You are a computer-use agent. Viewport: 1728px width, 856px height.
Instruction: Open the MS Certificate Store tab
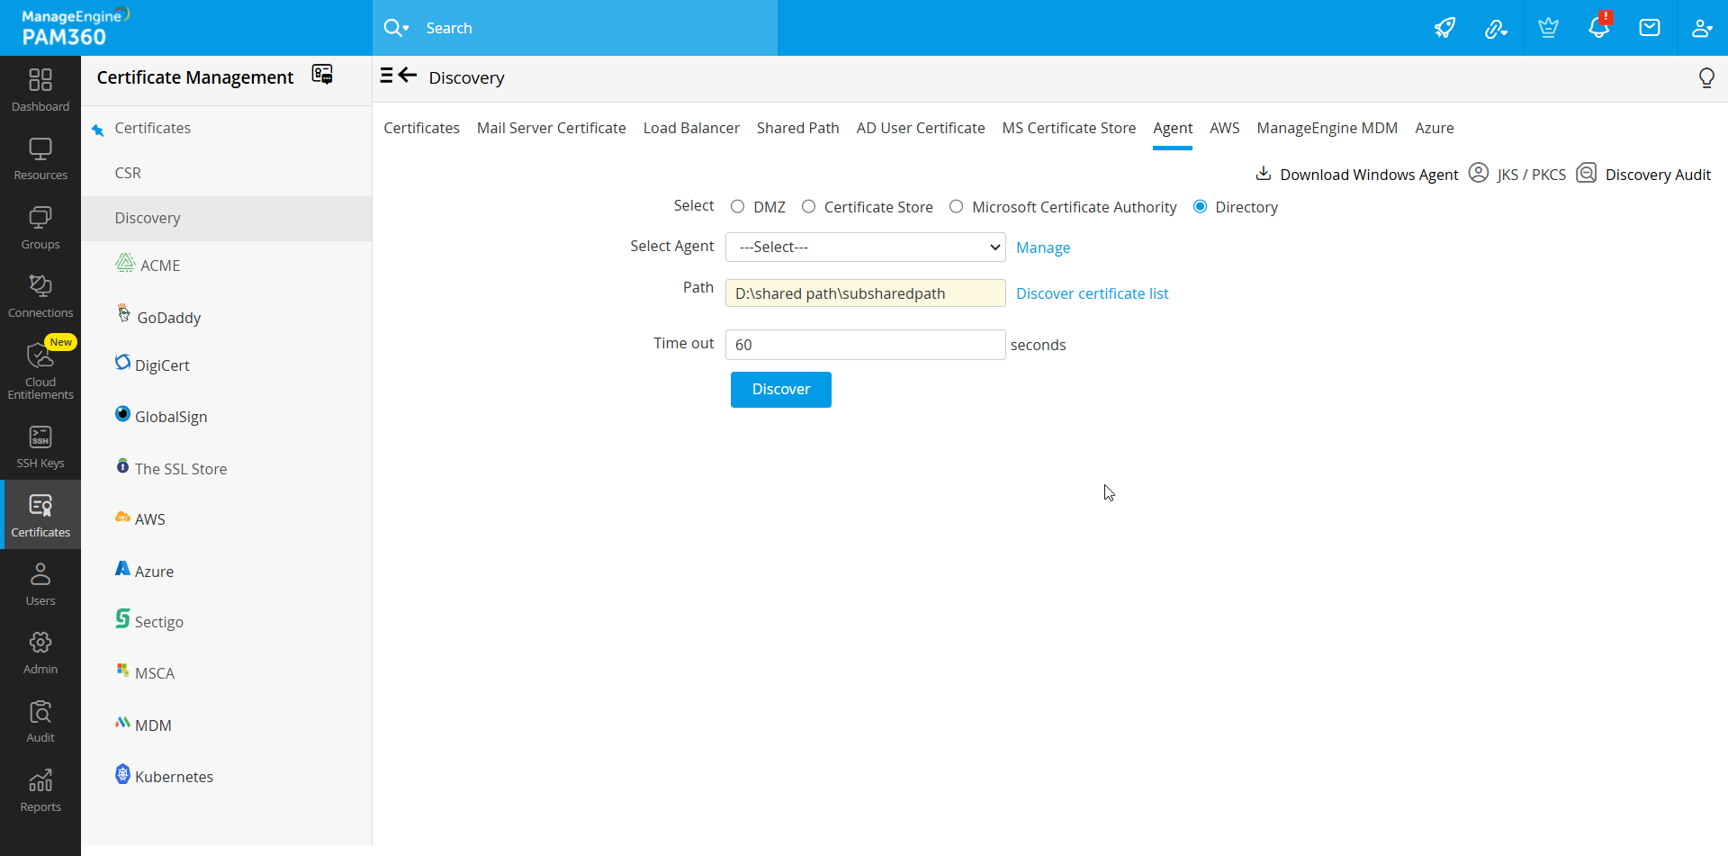coord(1068,128)
